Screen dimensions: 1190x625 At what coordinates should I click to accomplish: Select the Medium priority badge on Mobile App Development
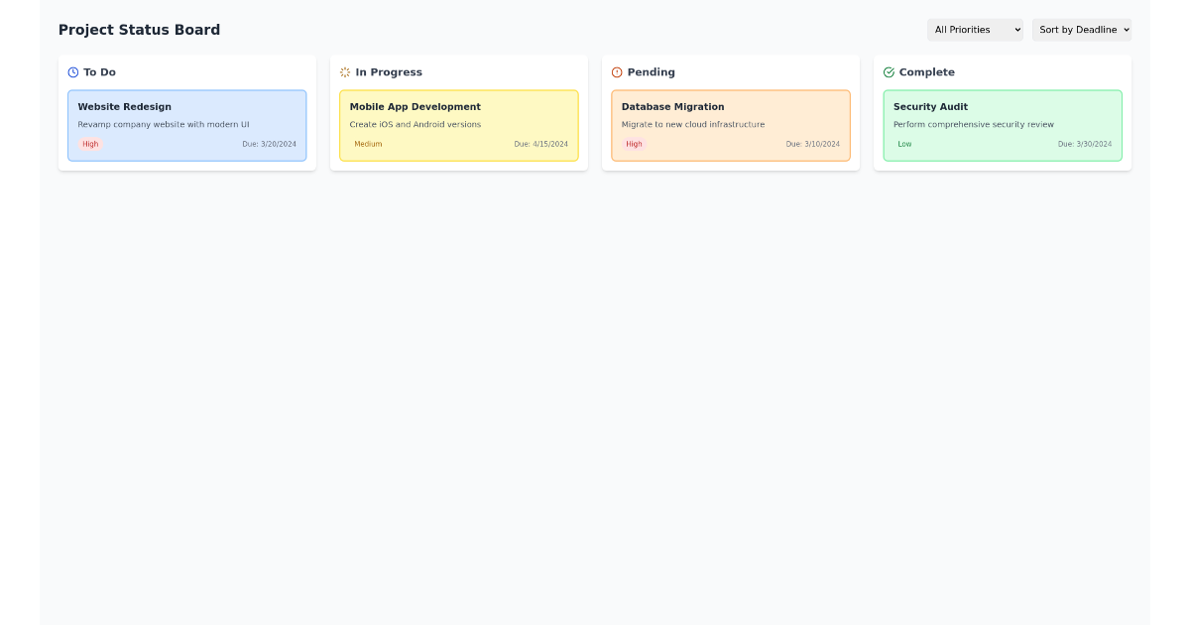tap(368, 144)
